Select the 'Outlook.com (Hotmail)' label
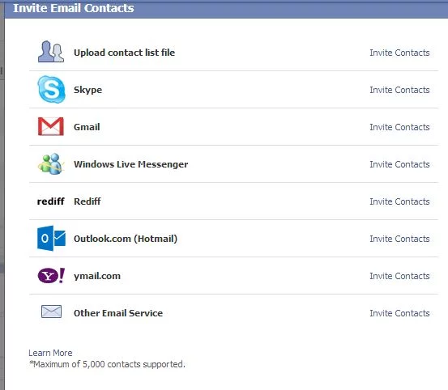Screen dimensions: 448x390 pos(126,239)
